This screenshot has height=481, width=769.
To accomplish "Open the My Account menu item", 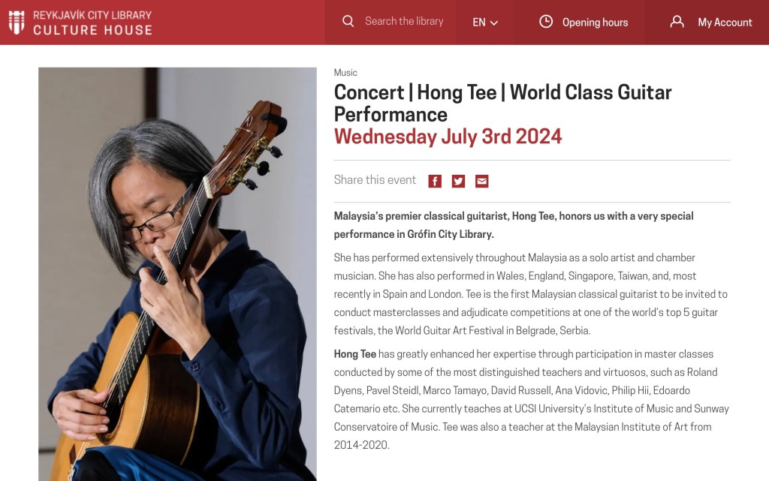I will (x=725, y=23).
